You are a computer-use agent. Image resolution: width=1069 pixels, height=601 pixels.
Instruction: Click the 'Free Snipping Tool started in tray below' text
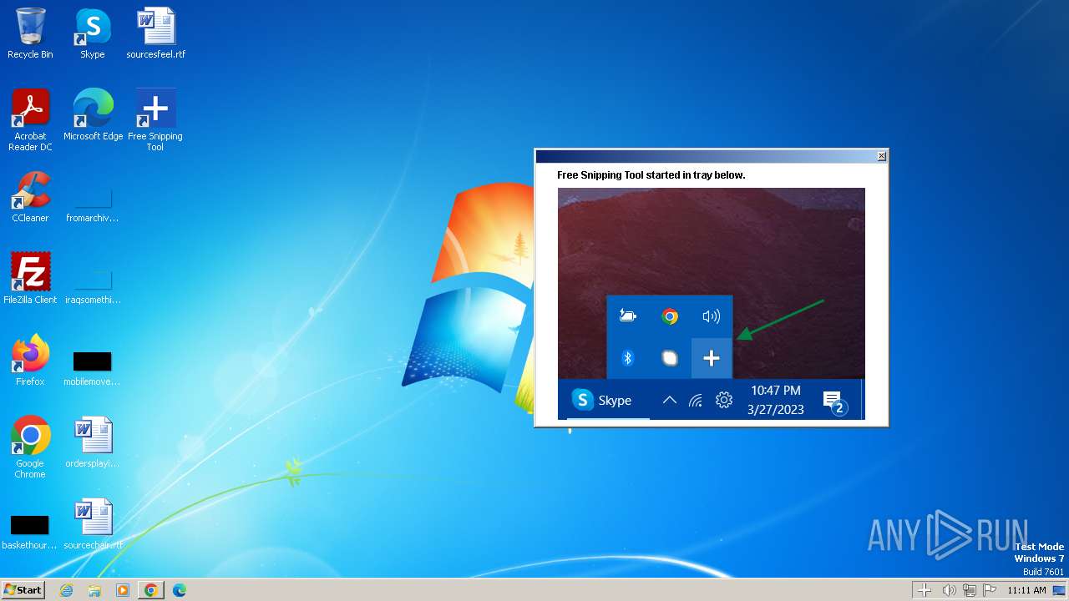point(651,175)
